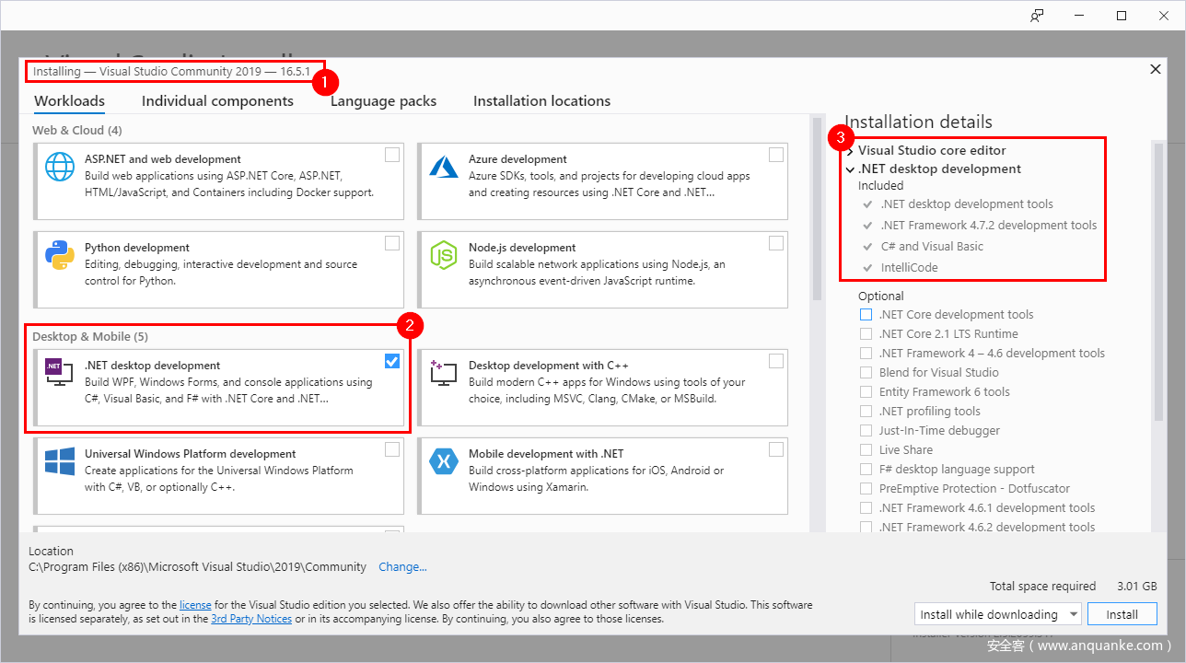Image resolution: width=1186 pixels, height=663 pixels.
Task: Collapse the .NET desktop development section
Action: 851,169
